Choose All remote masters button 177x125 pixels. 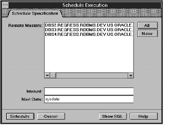147,26
